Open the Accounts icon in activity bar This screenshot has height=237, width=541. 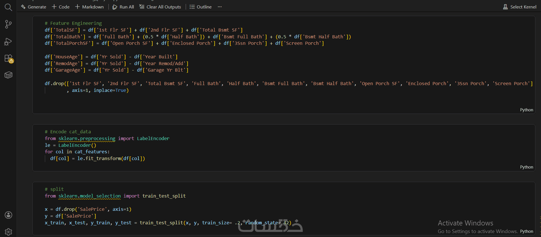point(8,215)
